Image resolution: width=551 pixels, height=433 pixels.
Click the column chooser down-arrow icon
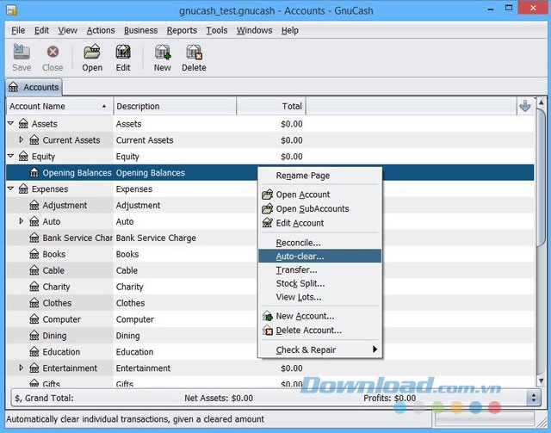[x=525, y=106]
